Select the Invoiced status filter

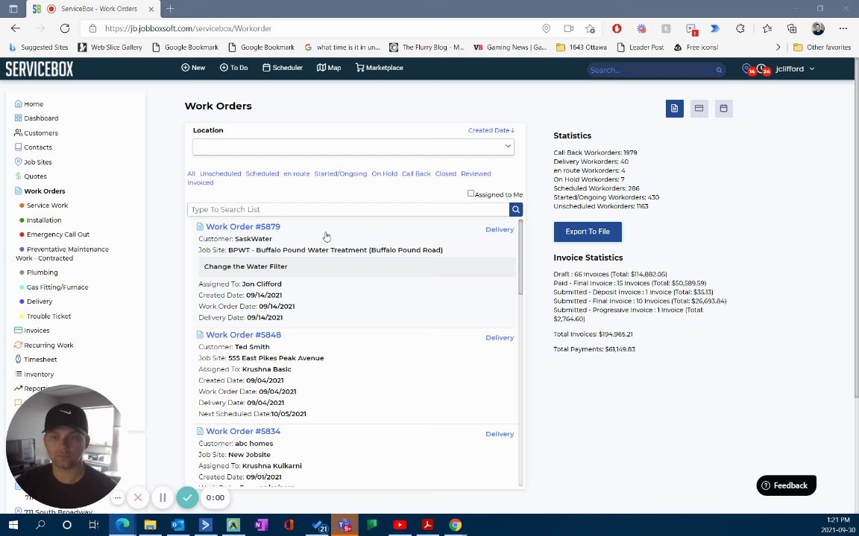click(201, 182)
